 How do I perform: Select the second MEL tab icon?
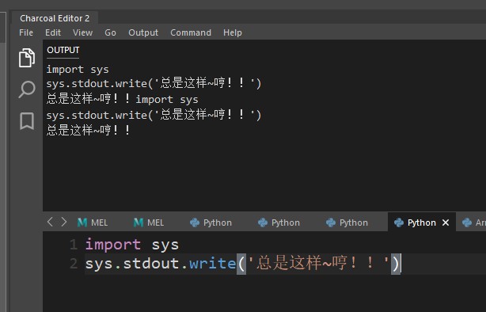(139, 223)
